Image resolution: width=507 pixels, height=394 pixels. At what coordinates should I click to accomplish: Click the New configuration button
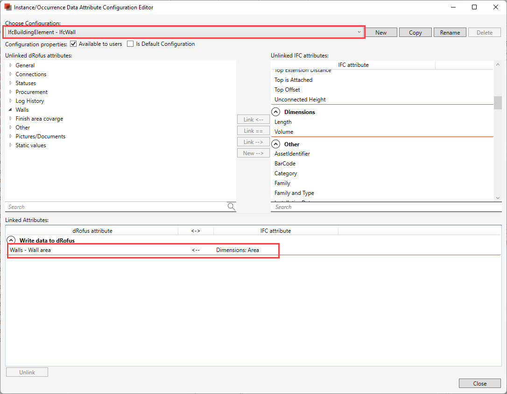(381, 32)
